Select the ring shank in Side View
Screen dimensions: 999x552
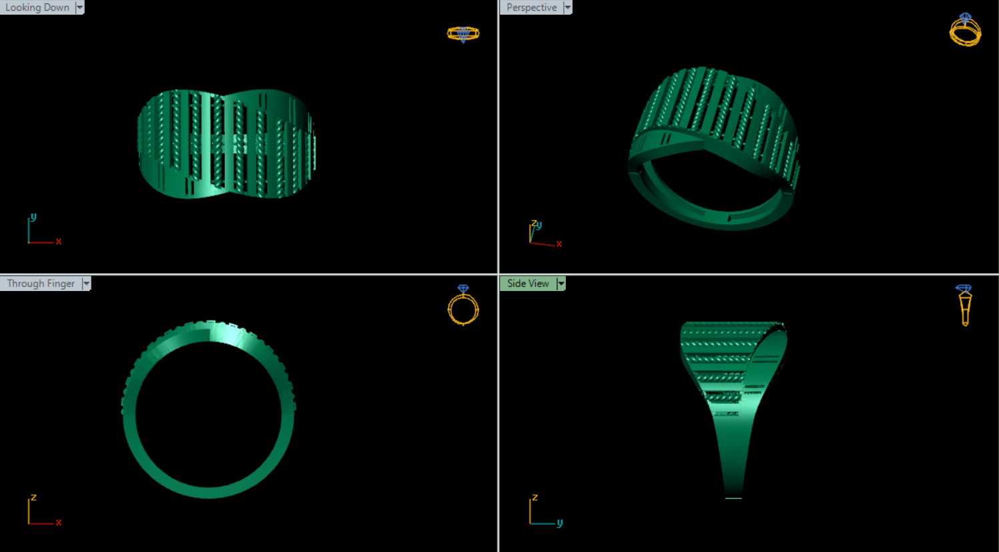pyautogui.click(x=734, y=454)
